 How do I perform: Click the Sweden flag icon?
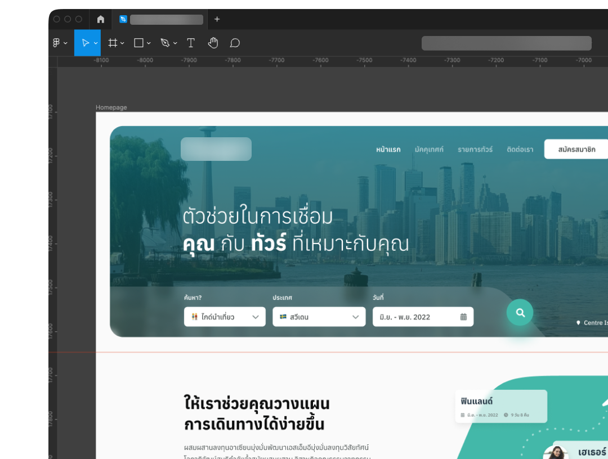[x=283, y=317]
